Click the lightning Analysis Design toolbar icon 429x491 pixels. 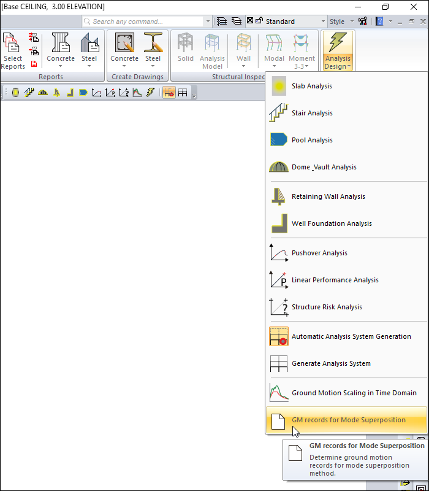point(151,93)
